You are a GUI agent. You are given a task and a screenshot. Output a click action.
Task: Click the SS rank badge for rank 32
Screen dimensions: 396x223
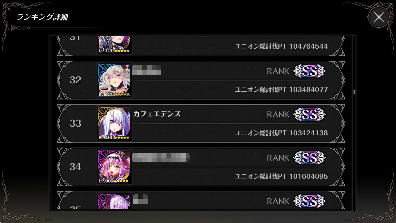click(309, 71)
